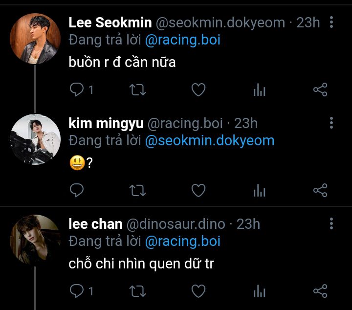Open more options on kim mingyu's tweet

(331, 123)
